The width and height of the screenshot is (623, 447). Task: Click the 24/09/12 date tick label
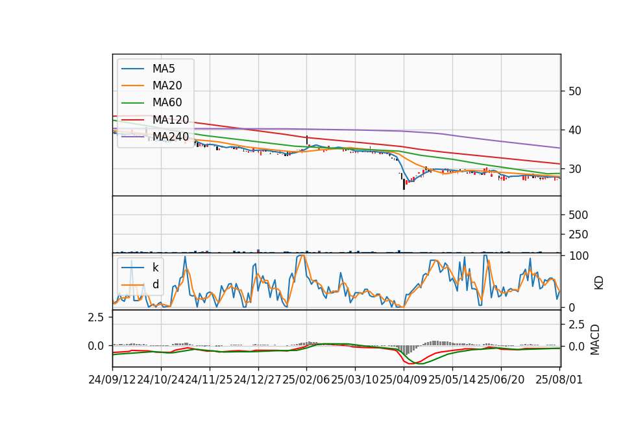point(112,380)
